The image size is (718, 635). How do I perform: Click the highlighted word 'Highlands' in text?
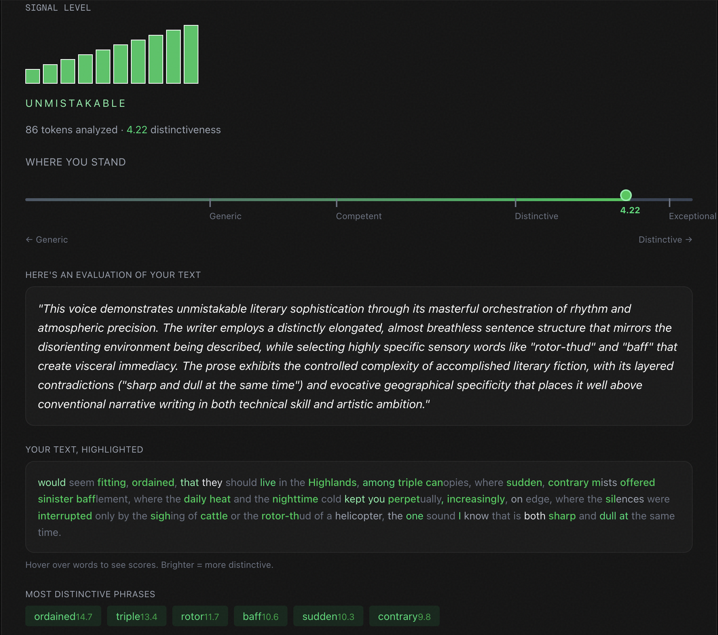click(332, 482)
